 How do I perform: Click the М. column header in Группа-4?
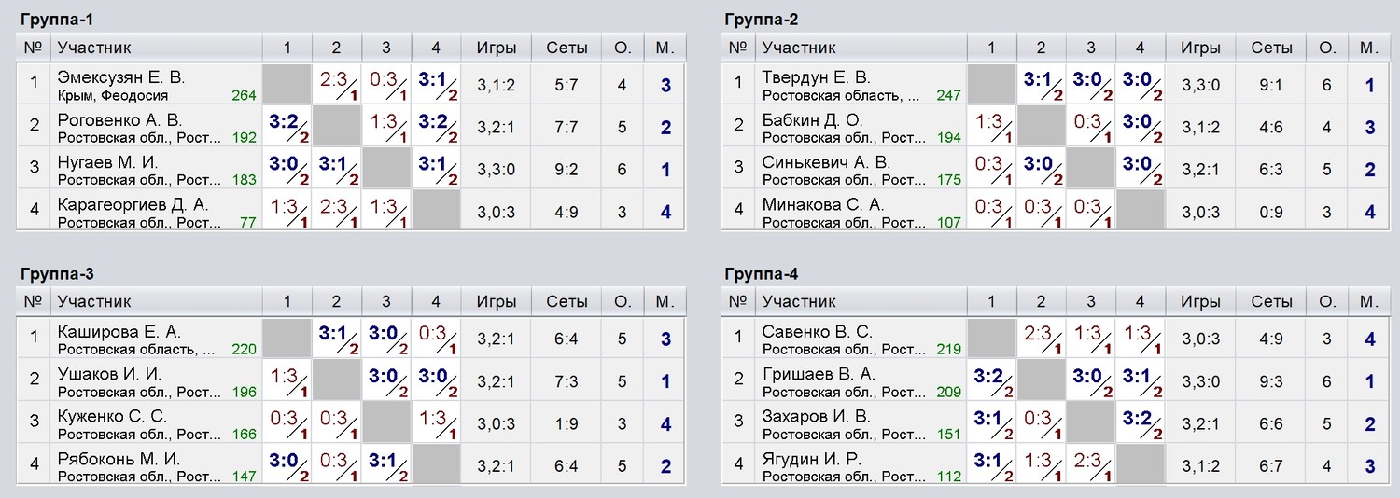point(1369,301)
